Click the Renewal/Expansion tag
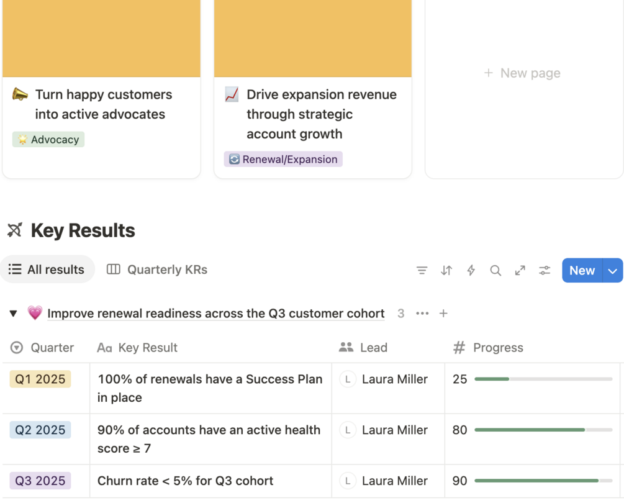The width and height of the screenshot is (624, 503). point(283,160)
